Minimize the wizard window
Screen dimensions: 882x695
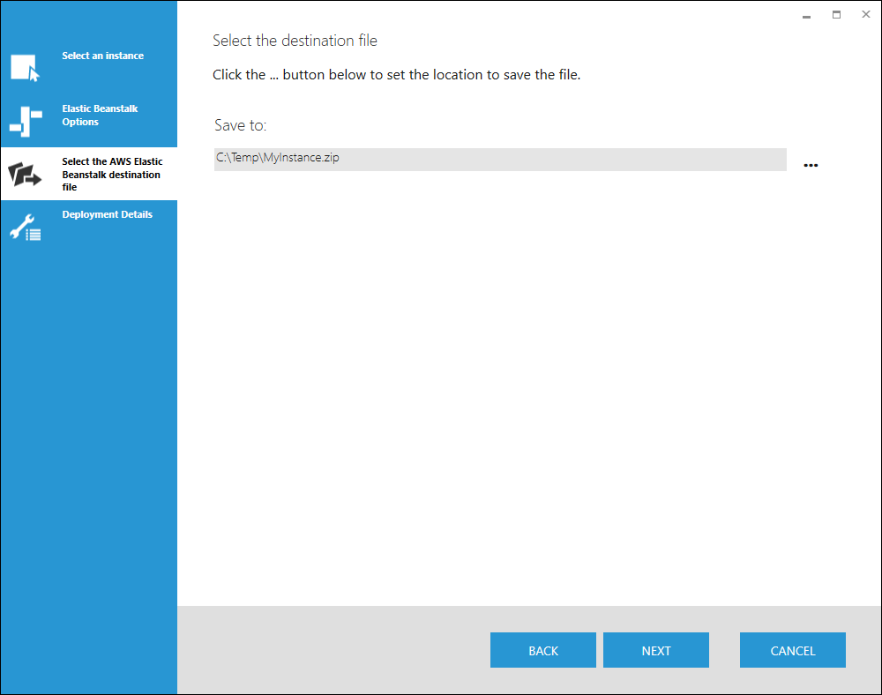[x=806, y=16]
